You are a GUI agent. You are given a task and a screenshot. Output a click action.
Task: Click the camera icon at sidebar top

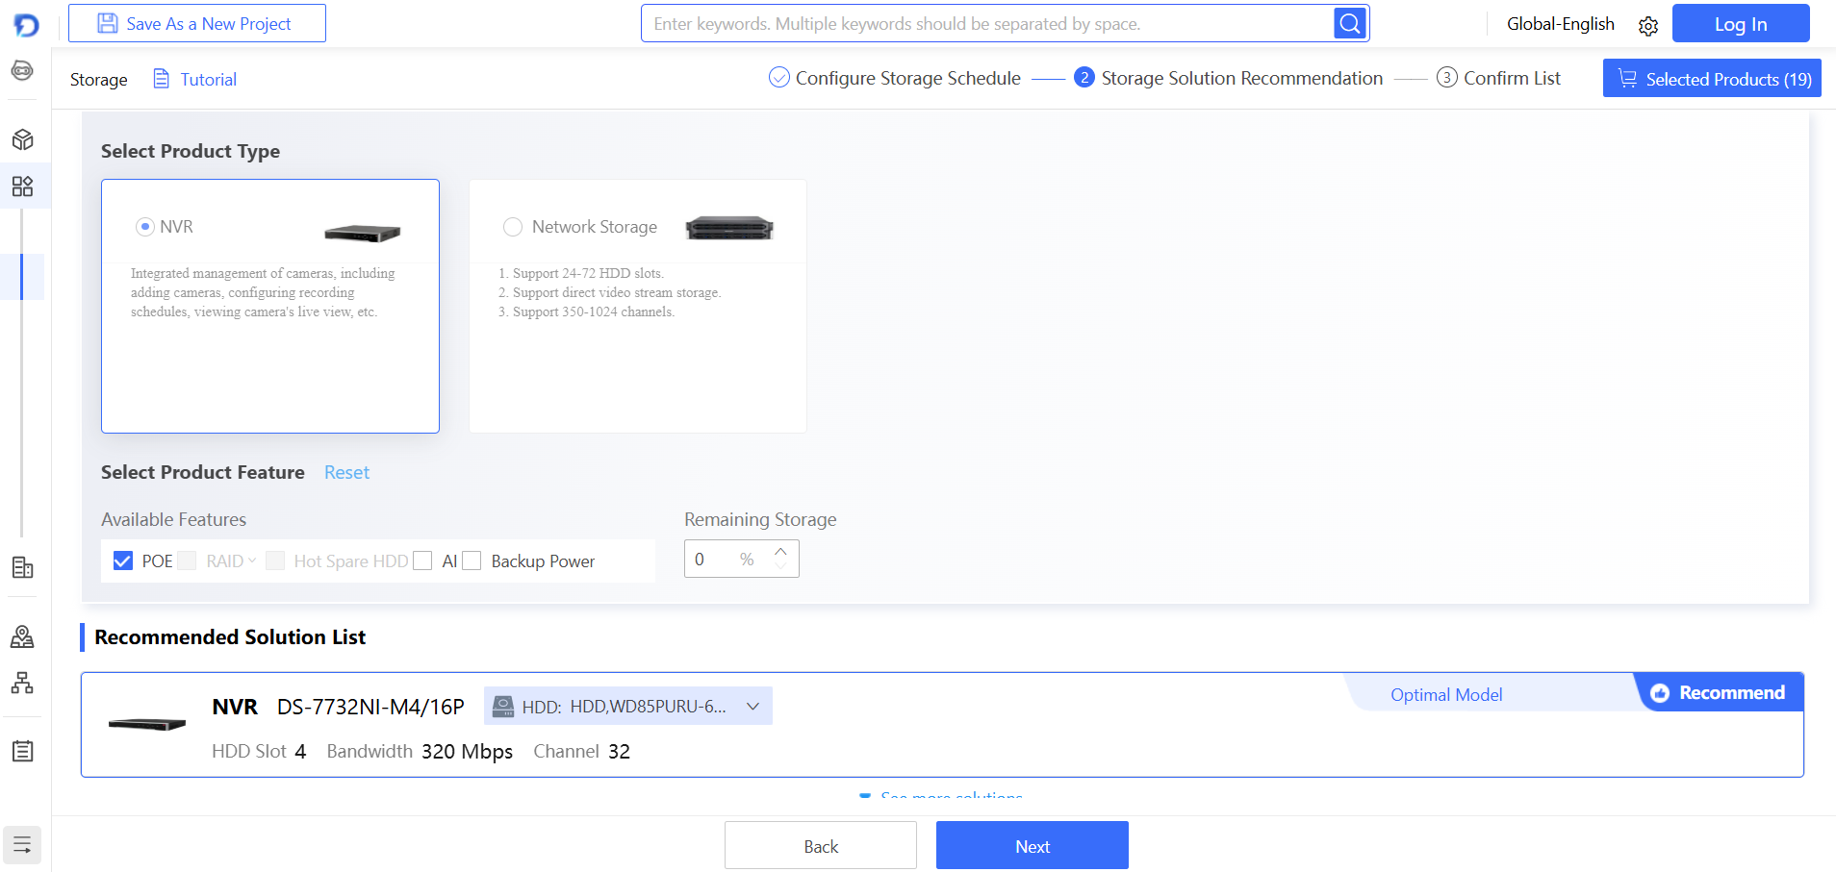23,70
